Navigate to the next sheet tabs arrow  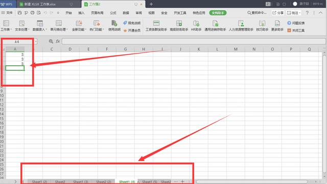click(x=15, y=181)
